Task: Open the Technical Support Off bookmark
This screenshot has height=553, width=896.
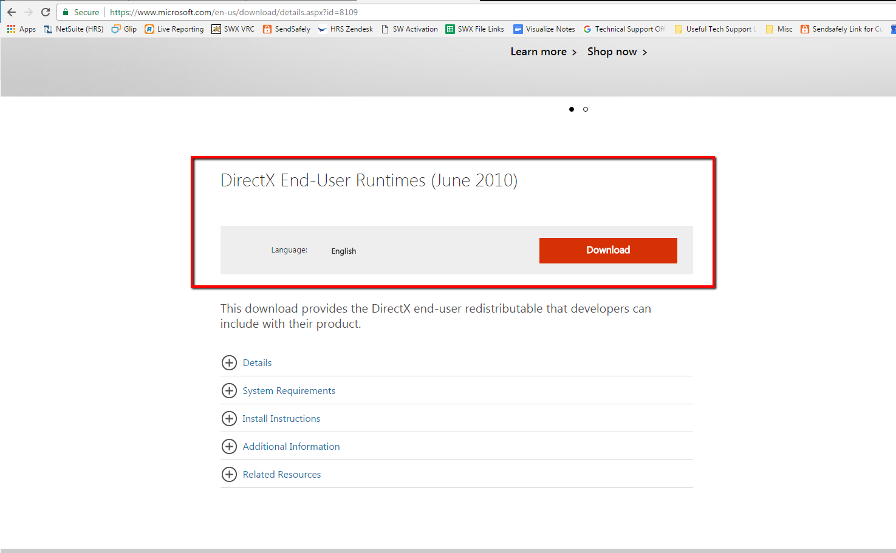Action: [624, 29]
